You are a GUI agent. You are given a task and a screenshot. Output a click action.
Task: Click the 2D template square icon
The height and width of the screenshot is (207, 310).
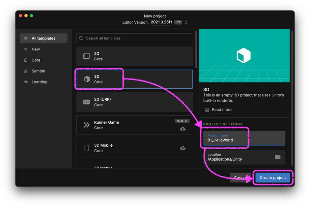coord(86,56)
